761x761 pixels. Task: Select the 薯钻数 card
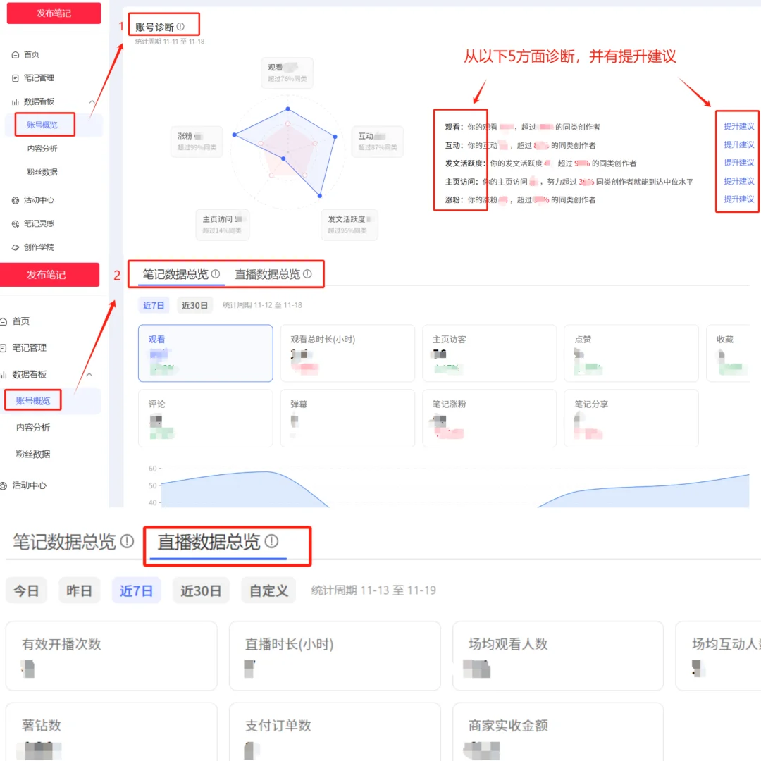pos(111,731)
